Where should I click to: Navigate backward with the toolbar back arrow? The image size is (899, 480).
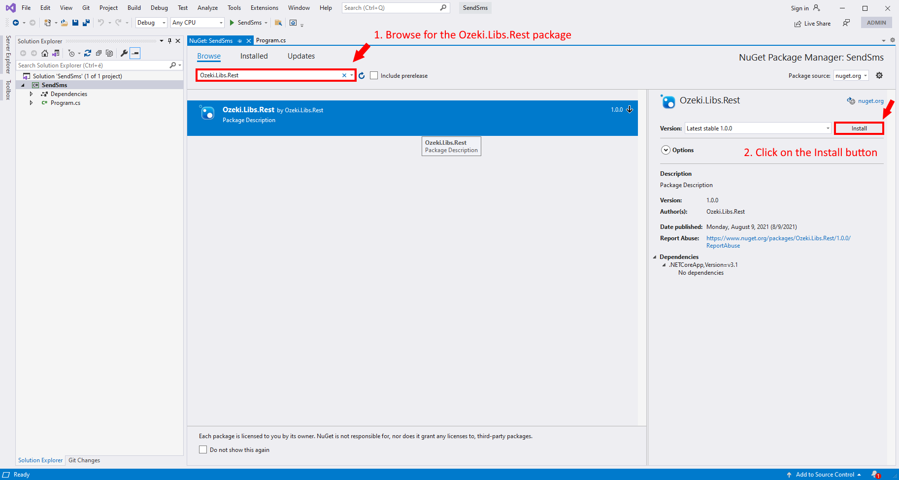(16, 23)
